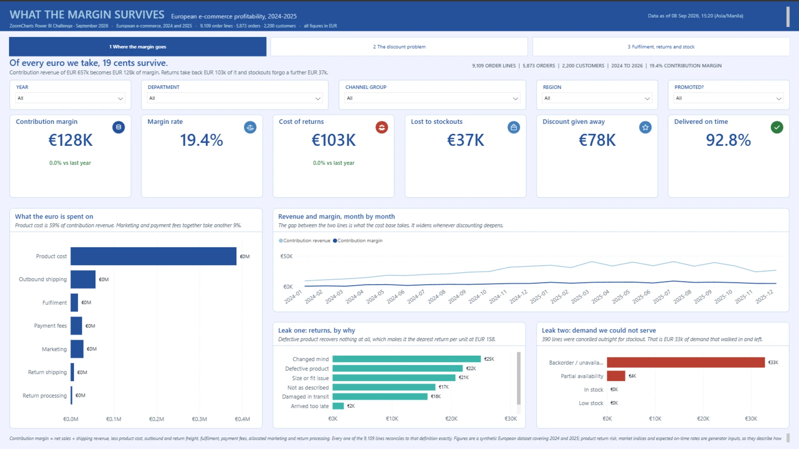The height and width of the screenshot is (449, 799).
Task: Click the Return processing bar label
Action: coord(45,396)
